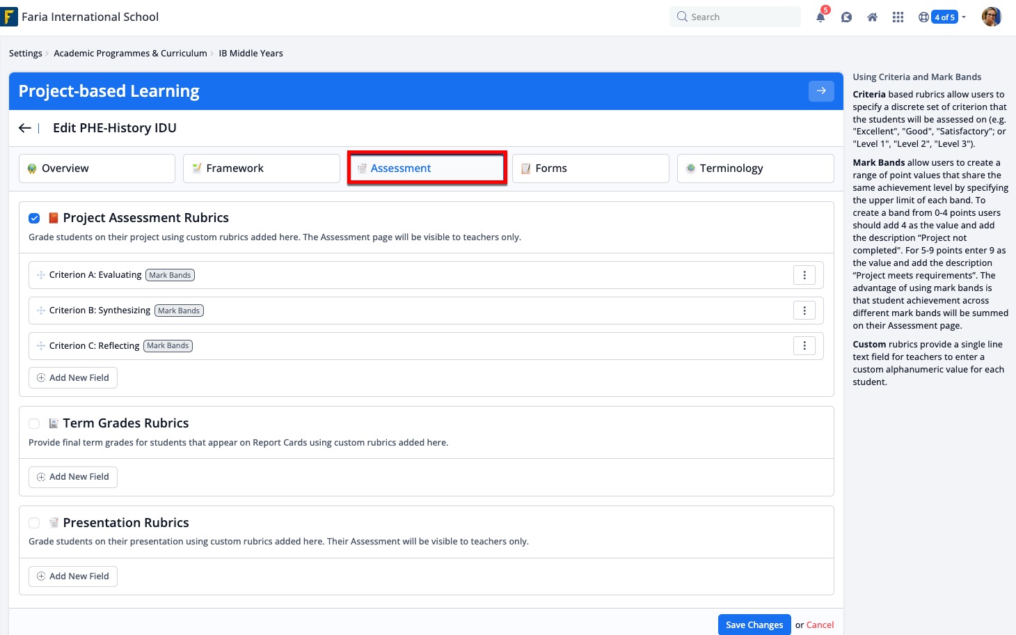Open options menu for Criterion A: Evaluating
Viewport: 1016px width, 635px height.
tap(804, 275)
